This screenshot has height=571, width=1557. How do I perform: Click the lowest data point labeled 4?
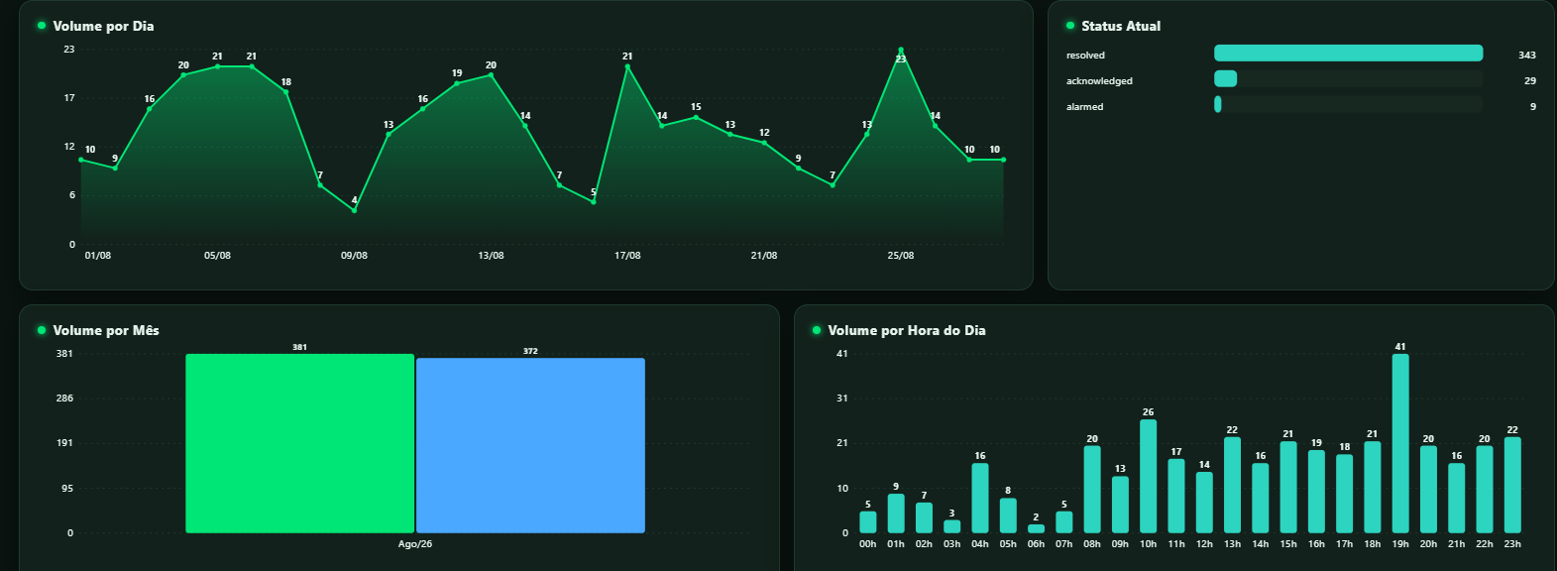(x=354, y=210)
